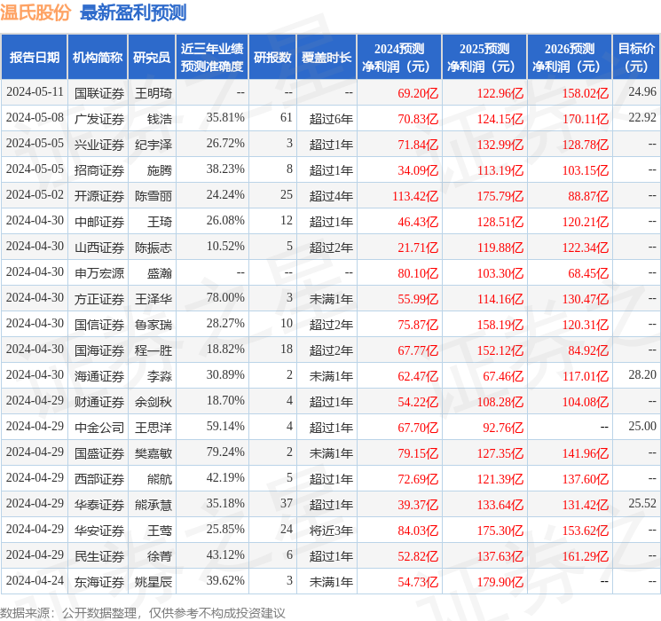Click the 数据来源 disclaimer footer text
The height and width of the screenshot is (621, 661).
click(x=143, y=613)
